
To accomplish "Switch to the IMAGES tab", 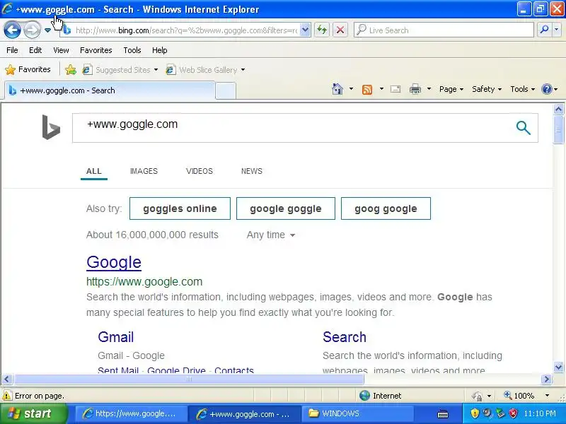I will click(x=144, y=171).
